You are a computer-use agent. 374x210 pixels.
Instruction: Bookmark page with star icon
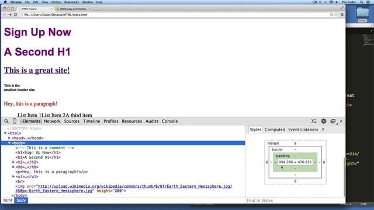[337, 15]
